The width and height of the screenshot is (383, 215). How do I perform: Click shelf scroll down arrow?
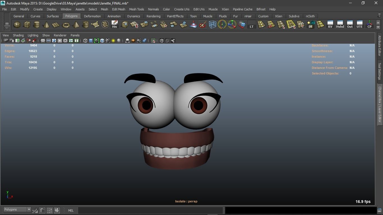pos(378,27)
